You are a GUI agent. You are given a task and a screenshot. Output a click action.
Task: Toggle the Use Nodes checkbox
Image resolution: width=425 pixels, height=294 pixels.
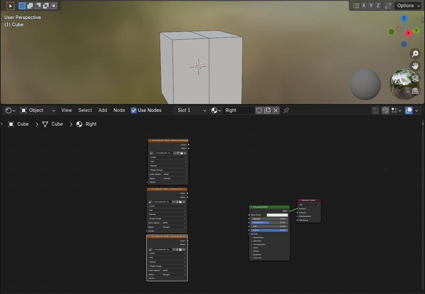pos(134,110)
